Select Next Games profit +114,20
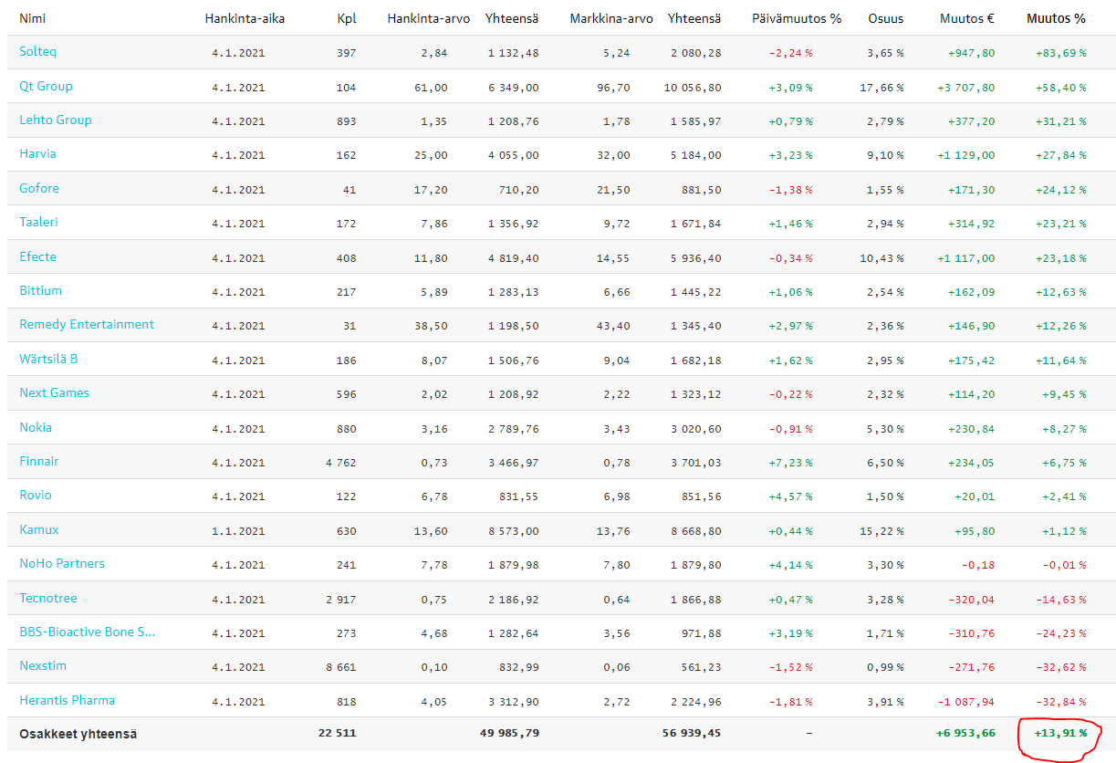Screen dimensions: 1116x763 pyautogui.click(x=970, y=394)
